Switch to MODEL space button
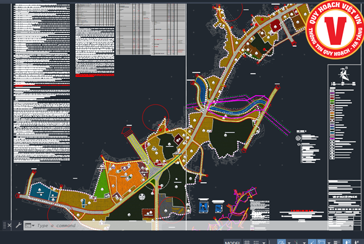 (233, 241)
